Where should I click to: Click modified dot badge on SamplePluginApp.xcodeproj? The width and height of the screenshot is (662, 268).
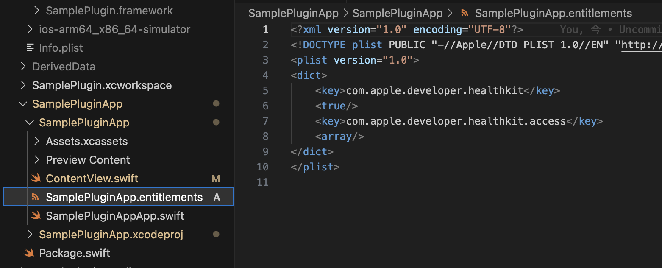[216, 234]
